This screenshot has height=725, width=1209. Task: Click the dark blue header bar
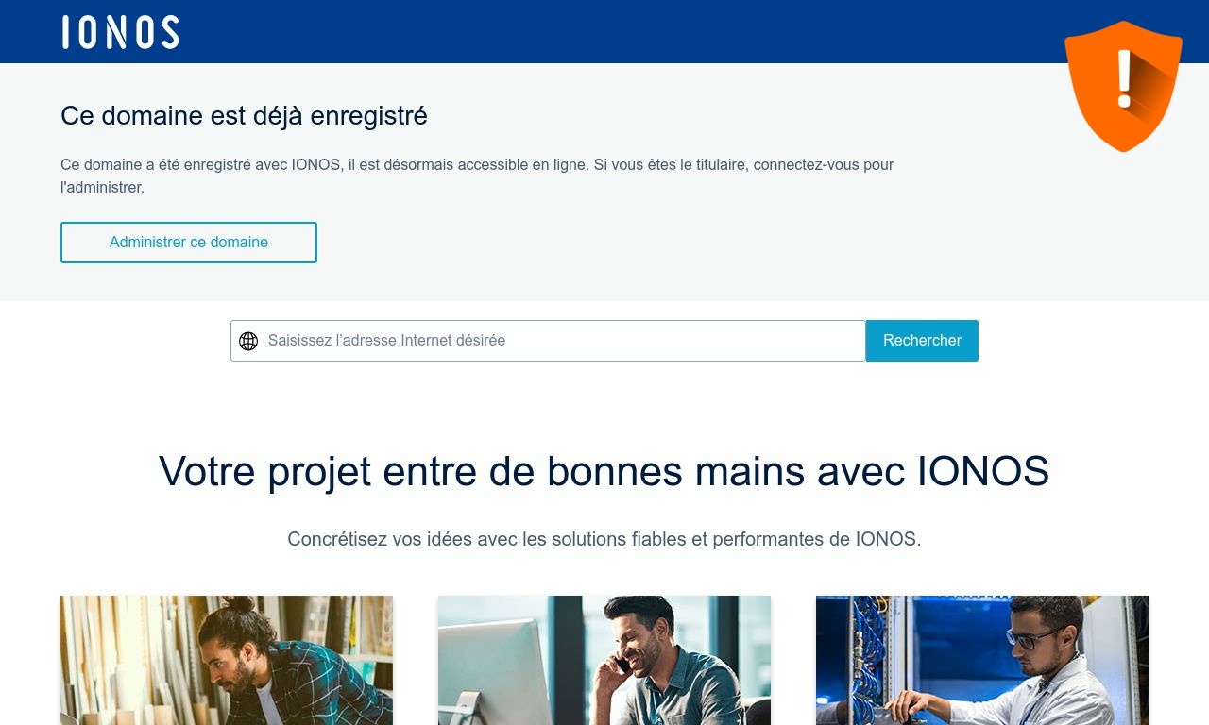[604, 31]
